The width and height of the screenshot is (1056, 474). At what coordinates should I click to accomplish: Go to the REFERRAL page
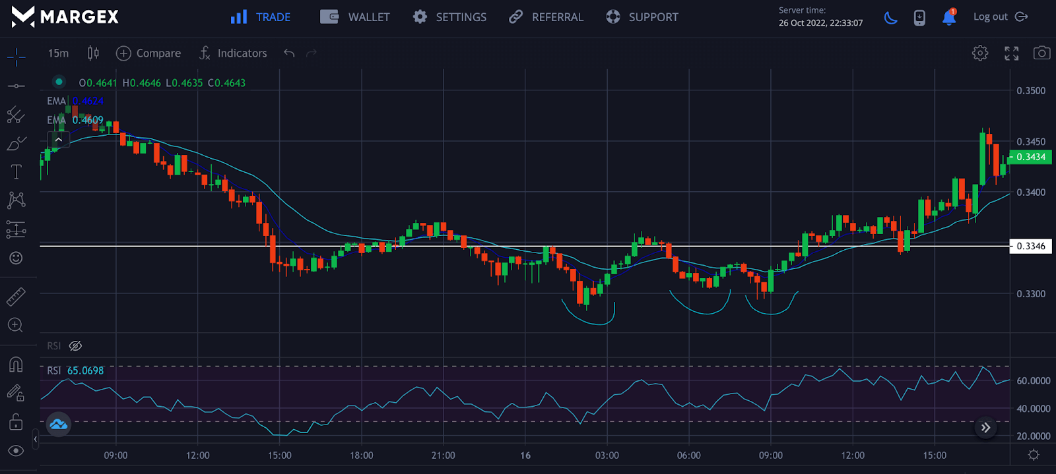(x=546, y=17)
